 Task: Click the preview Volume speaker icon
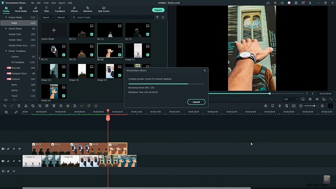(317, 99)
